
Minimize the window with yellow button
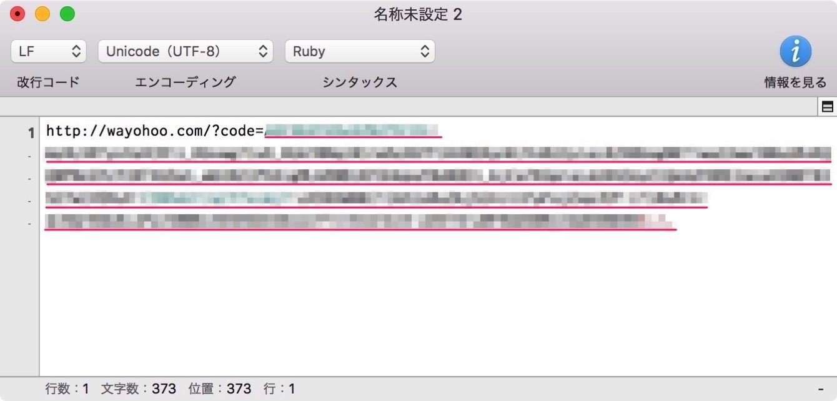point(42,14)
